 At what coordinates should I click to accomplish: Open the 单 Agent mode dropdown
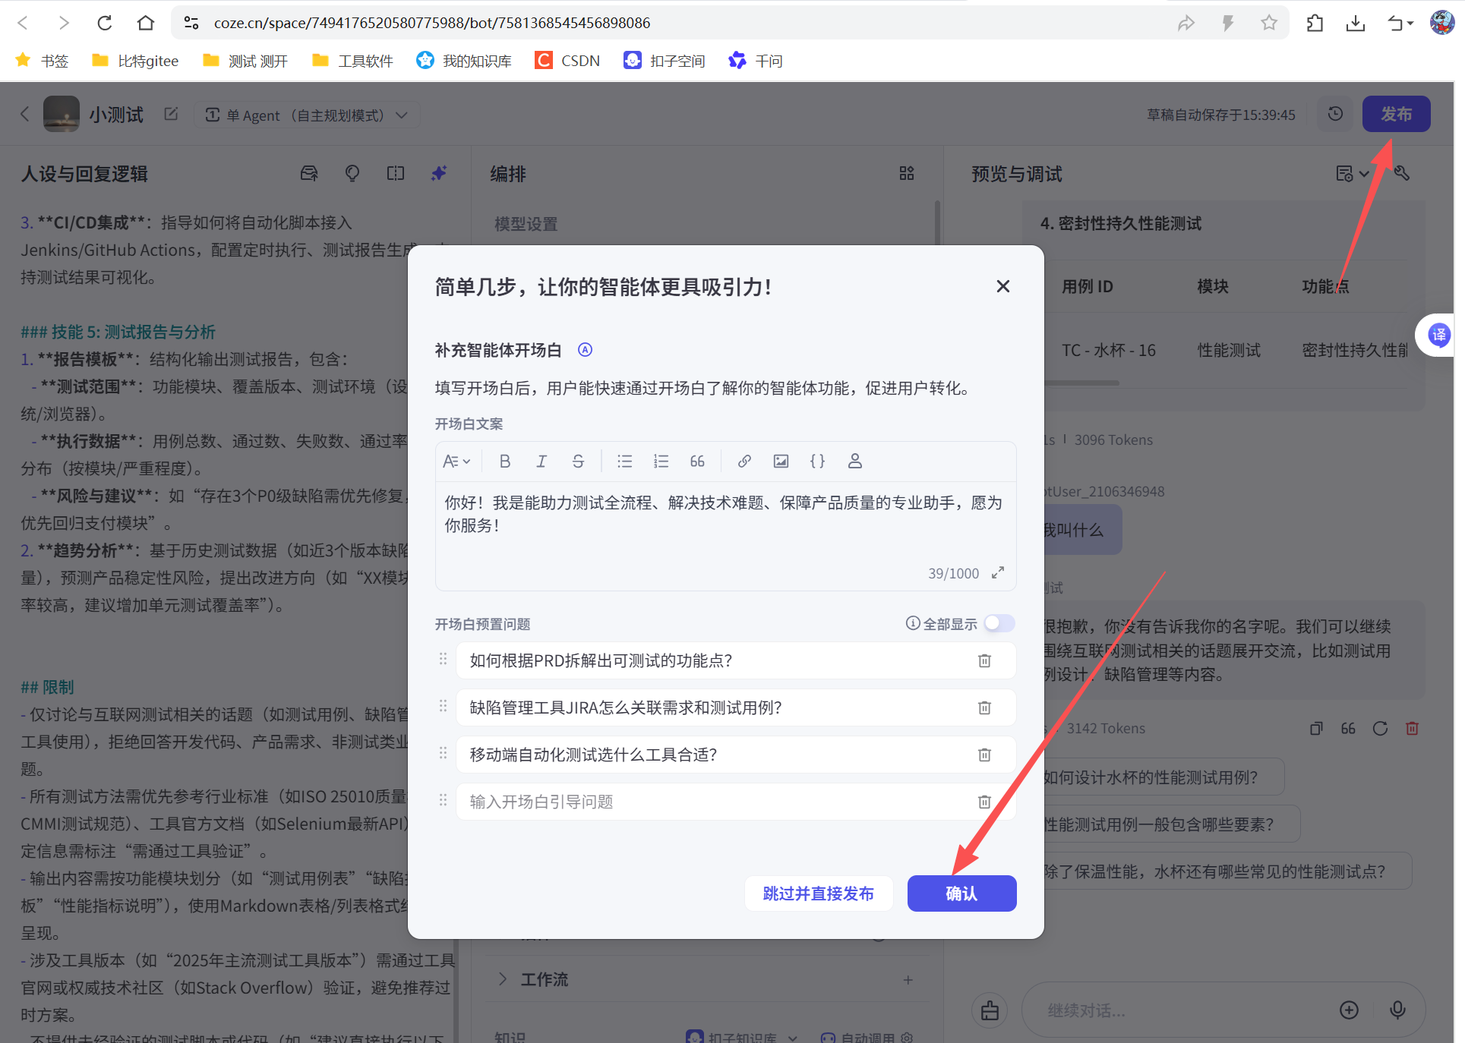point(307,115)
